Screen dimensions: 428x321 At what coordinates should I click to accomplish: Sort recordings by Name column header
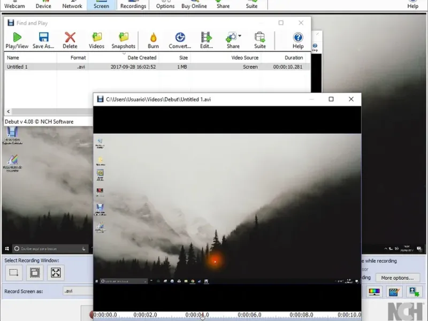pyautogui.click(x=30, y=58)
